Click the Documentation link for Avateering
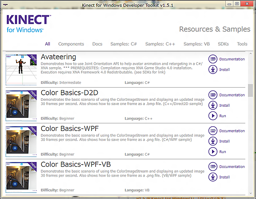The image size is (256, 199). pos(232,59)
